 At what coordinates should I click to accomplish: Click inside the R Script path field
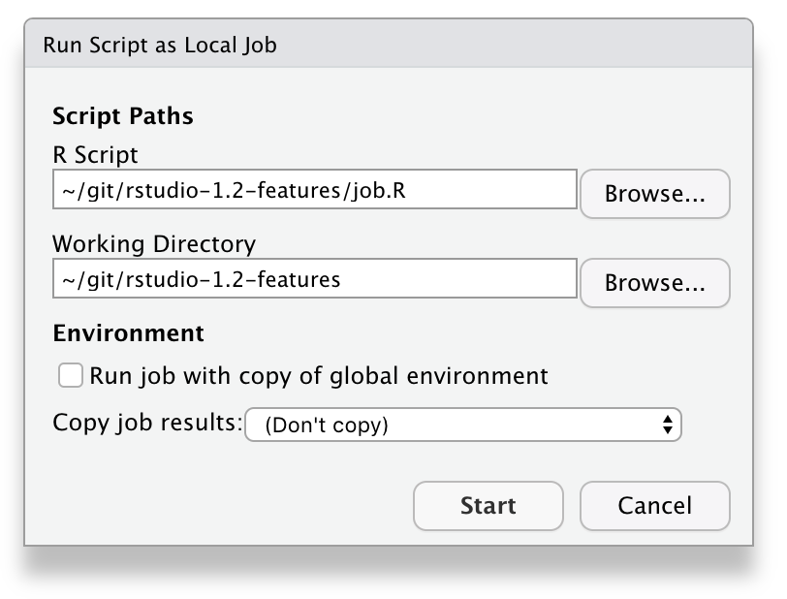pyautogui.click(x=310, y=189)
